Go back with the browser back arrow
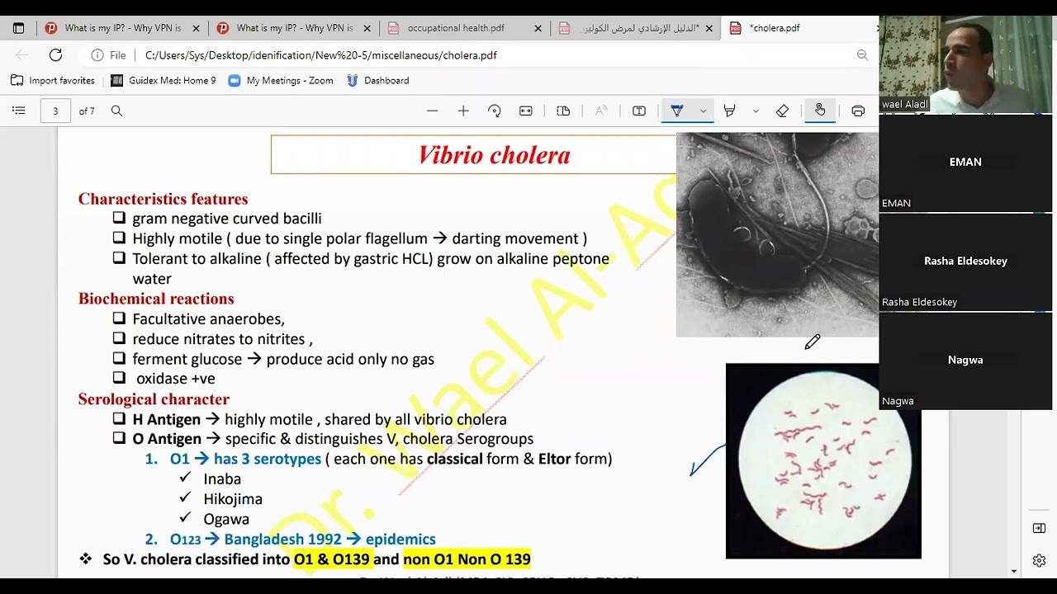This screenshot has height=594, width=1057. coord(21,55)
